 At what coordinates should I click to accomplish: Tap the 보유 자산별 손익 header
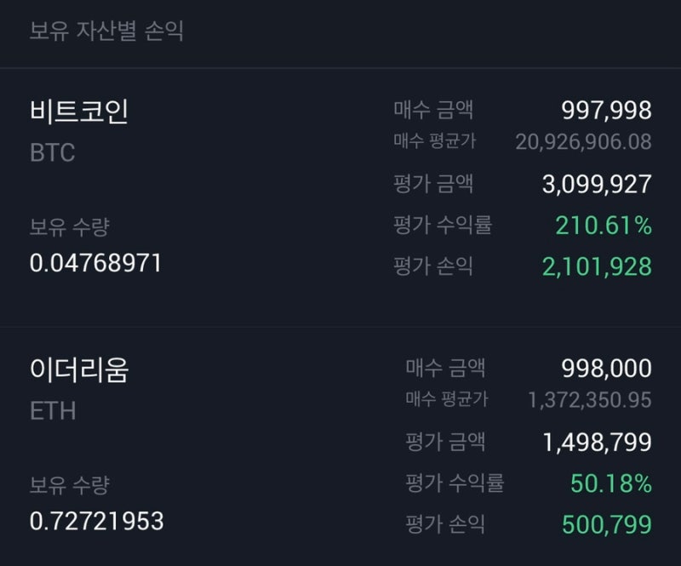point(106,31)
